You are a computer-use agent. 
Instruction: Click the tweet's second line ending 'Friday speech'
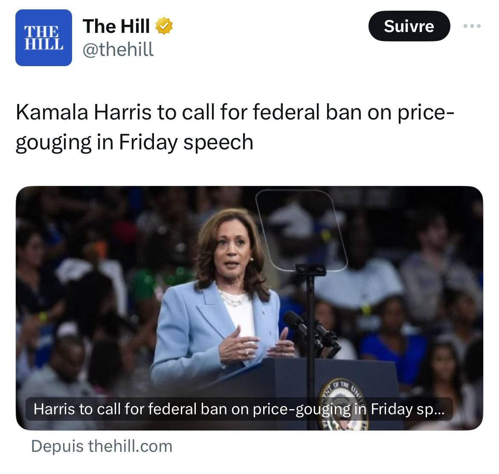coord(134,142)
